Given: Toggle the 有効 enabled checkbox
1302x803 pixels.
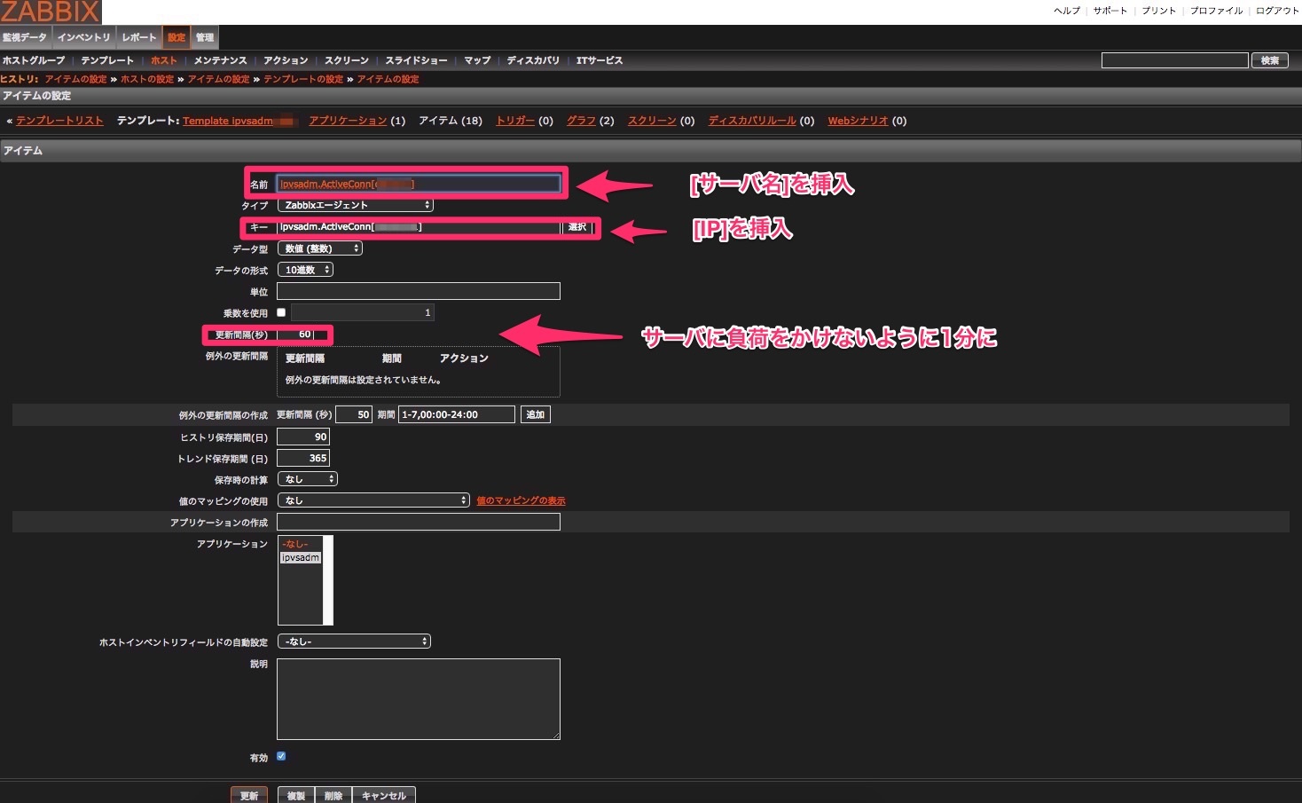Looking at the screenshot, I should (x=281, y=757).
